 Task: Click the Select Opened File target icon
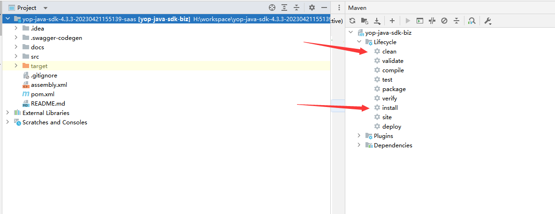coord(272,8)
